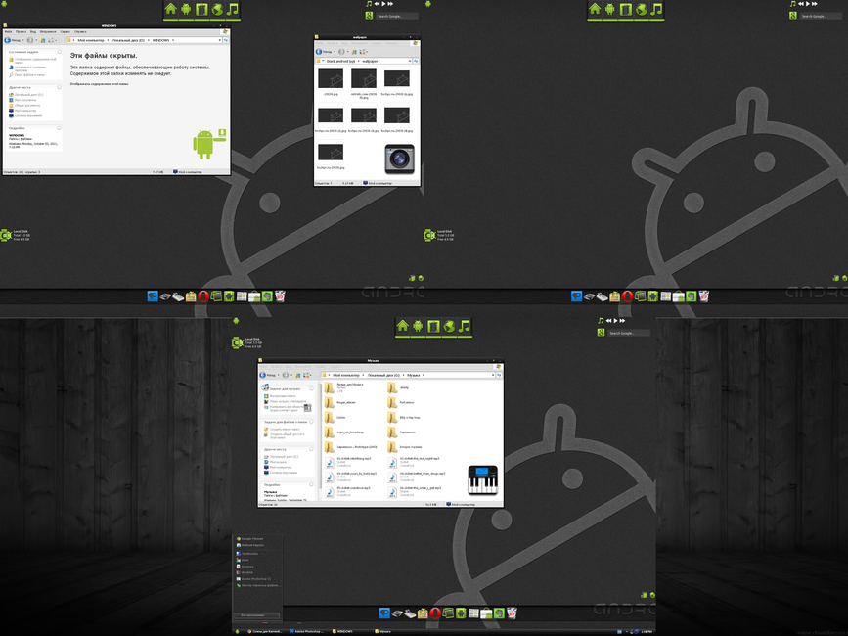This screenshot has width=848, height=636.
Task: Click the Folders toolbar icon in the wallpaper window
Action: pos(354,52)
